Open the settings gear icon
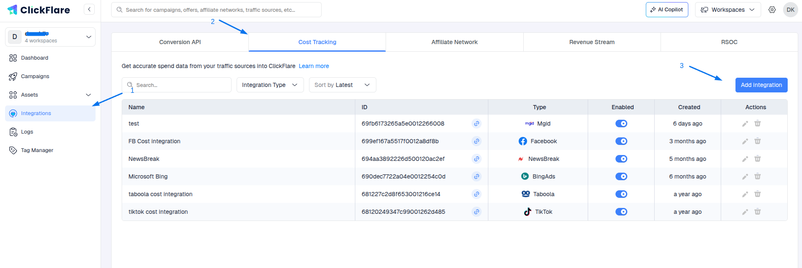The height and width of the screenshot is (268, 802). [x=772, y=10]
